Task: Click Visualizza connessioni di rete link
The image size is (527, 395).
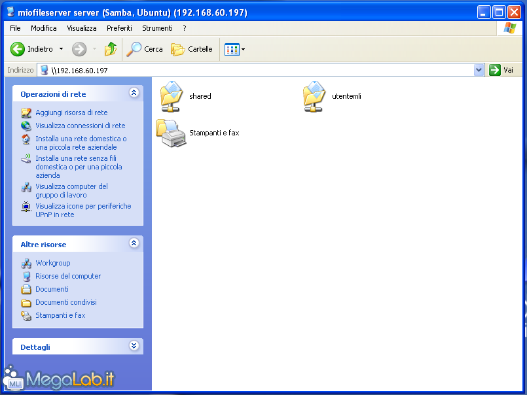Action: point(81,126)
